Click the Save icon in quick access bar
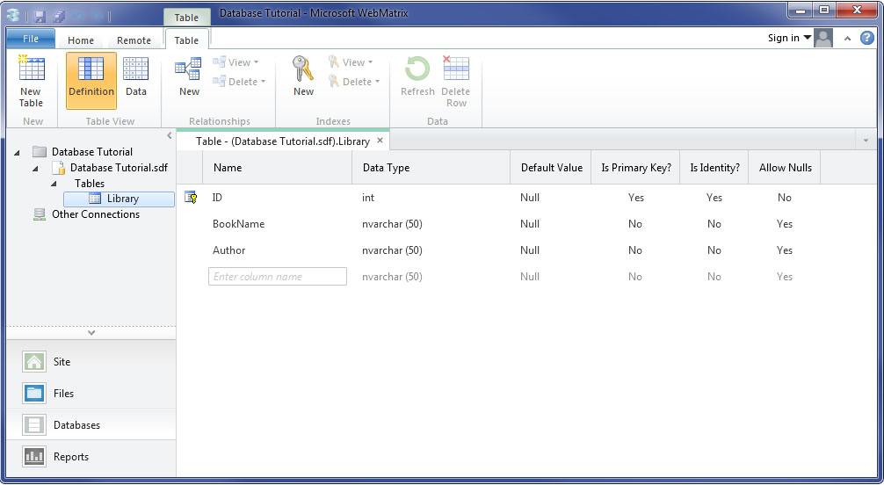 40,16
